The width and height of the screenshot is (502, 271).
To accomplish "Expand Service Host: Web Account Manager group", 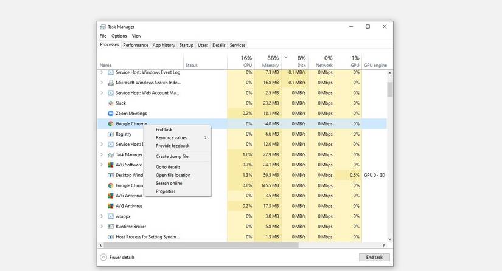I will [102, 93].
